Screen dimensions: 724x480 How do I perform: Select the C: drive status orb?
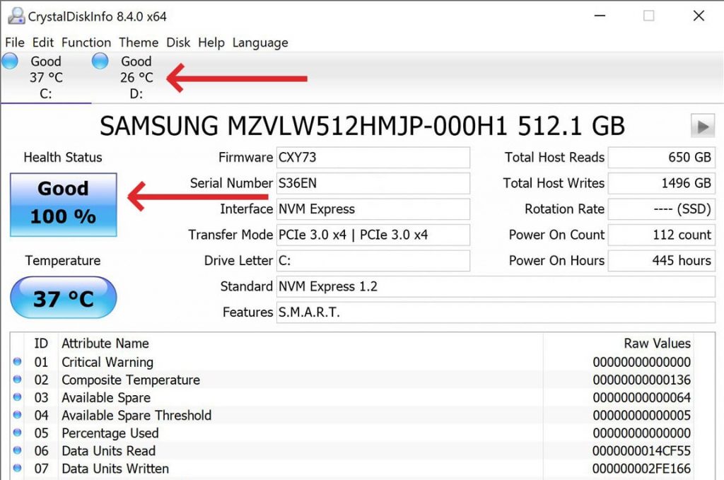point(10,62)
